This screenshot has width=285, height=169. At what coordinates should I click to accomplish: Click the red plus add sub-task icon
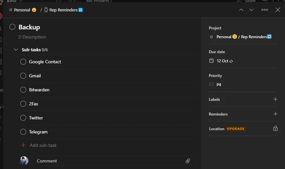point(23,145)
